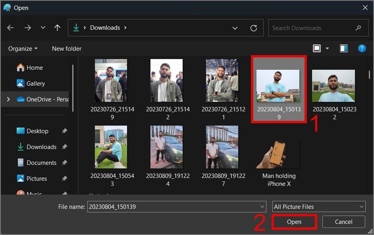Open recent locations chevron

[43, 28]
